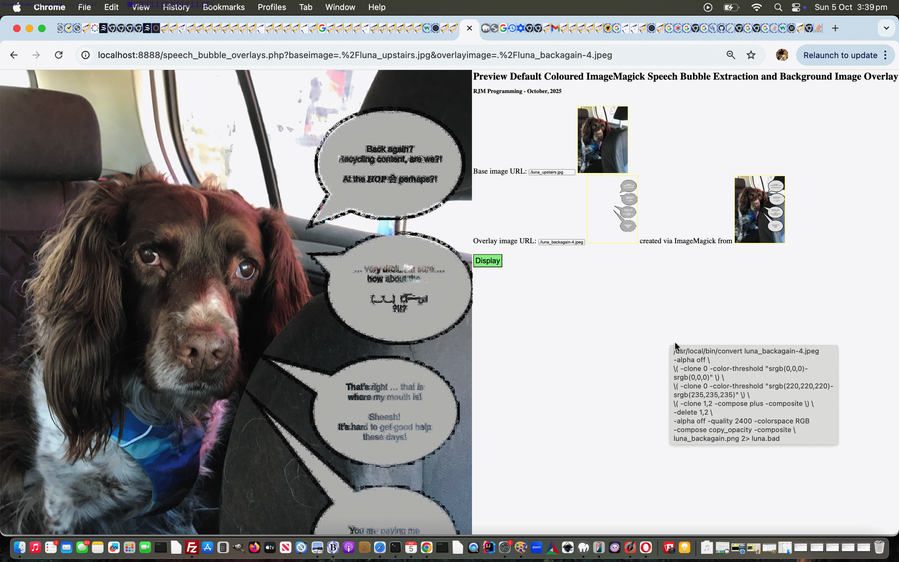The image size is (899, 562).
Task: Open Chrome three-dot menu beside Relaunch
Action: tap(886, 55)
